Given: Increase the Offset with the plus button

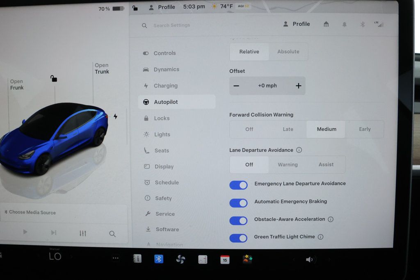Looking at the screenshot, I should pyautogui.click(x=299, y=86).
